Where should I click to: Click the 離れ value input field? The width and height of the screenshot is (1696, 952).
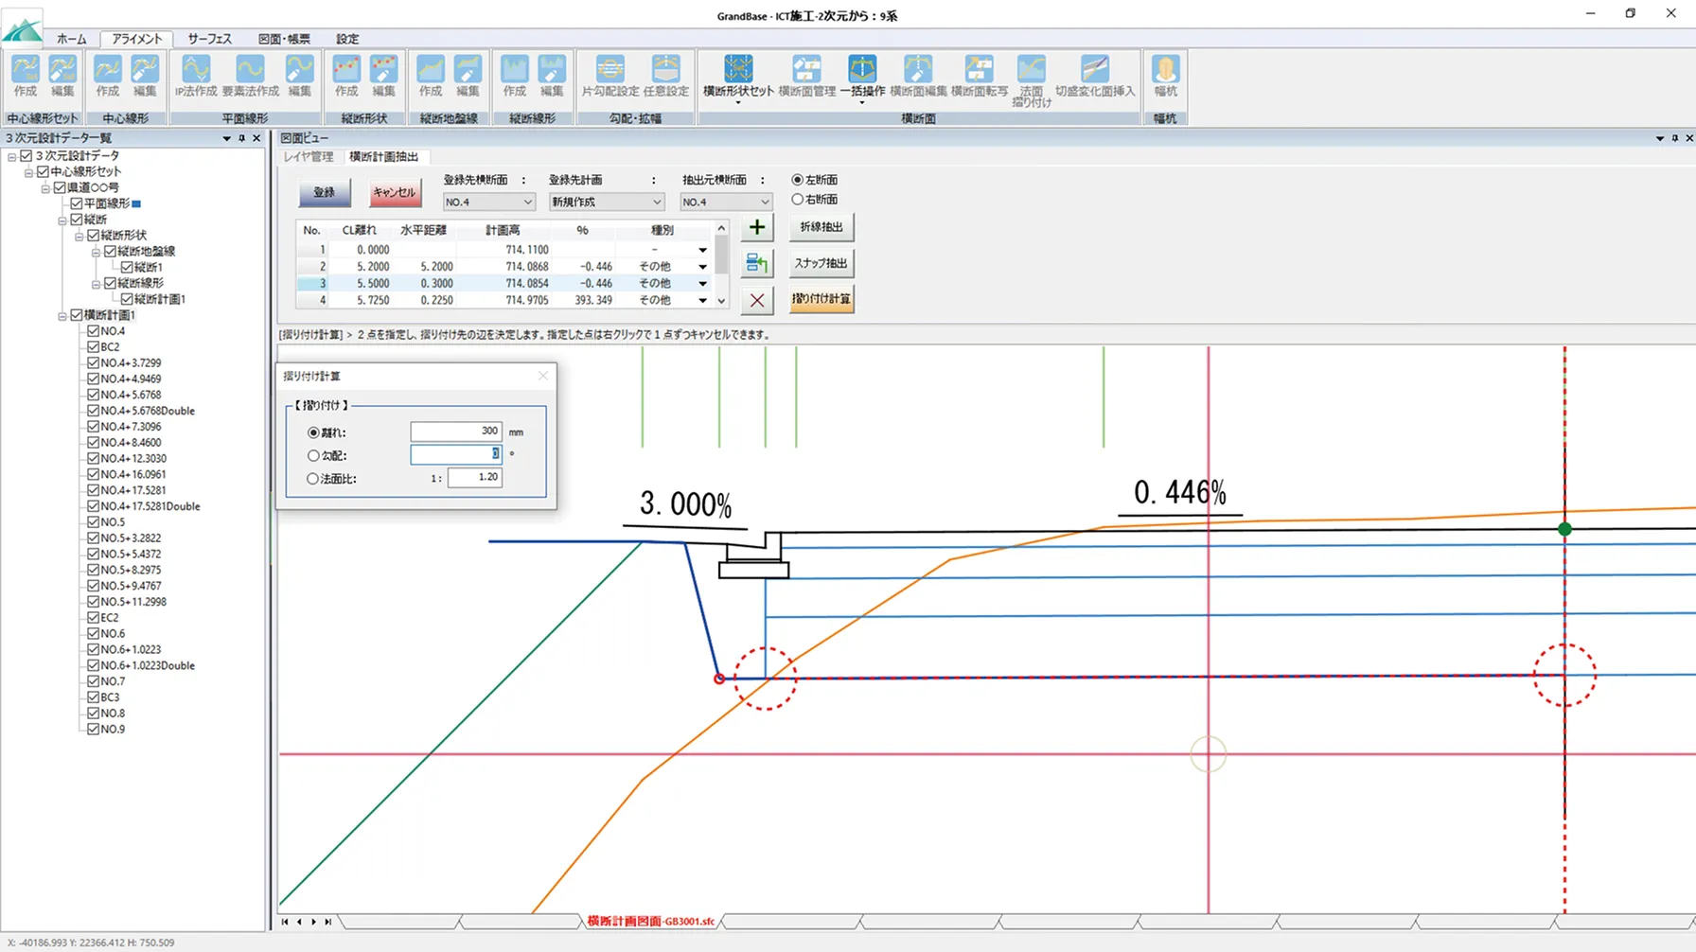pyautogui.click(x=455, y=432)
